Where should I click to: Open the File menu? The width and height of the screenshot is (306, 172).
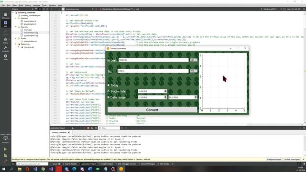coord(3,5)
